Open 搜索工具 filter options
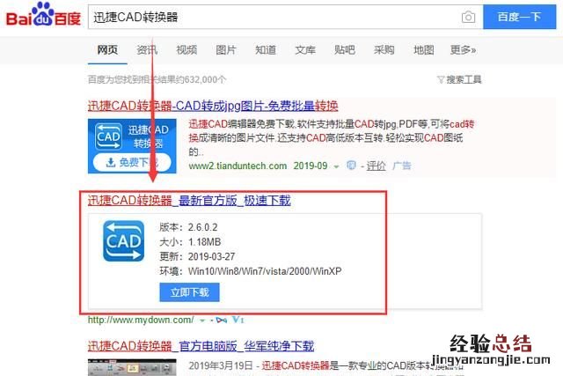Image resolution: width=563 pixels, height=376 pixels. click(459, 79)
